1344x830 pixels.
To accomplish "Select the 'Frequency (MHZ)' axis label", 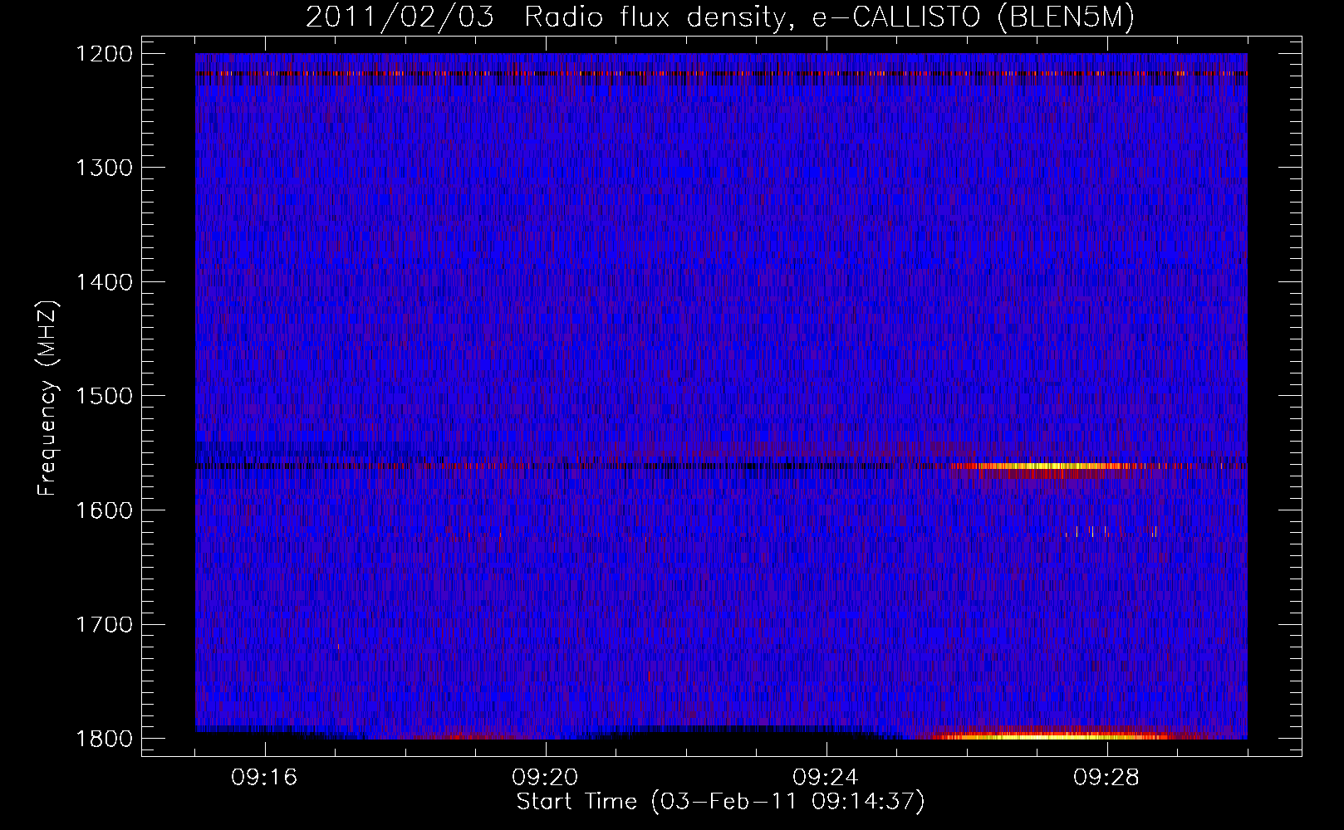I will (x=47, y=399).
